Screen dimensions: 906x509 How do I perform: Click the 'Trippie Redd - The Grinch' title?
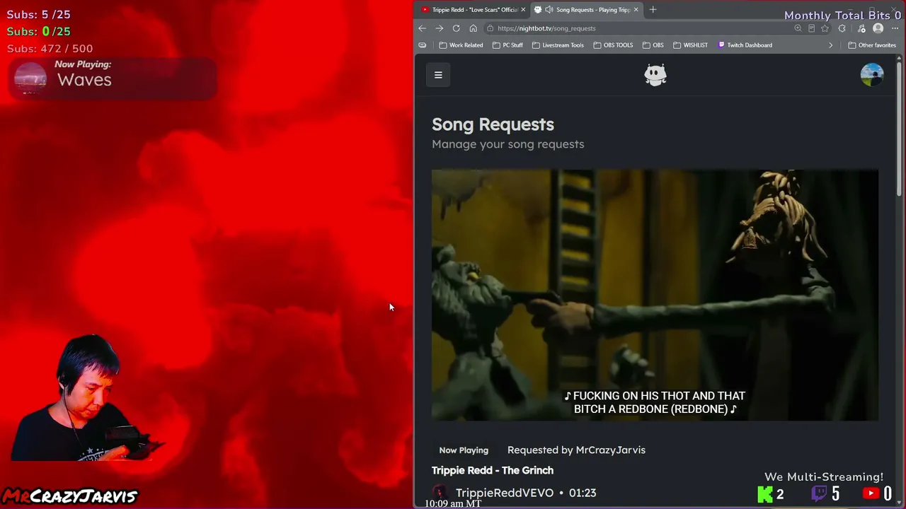pyautogui.click(x=493, y=470)
